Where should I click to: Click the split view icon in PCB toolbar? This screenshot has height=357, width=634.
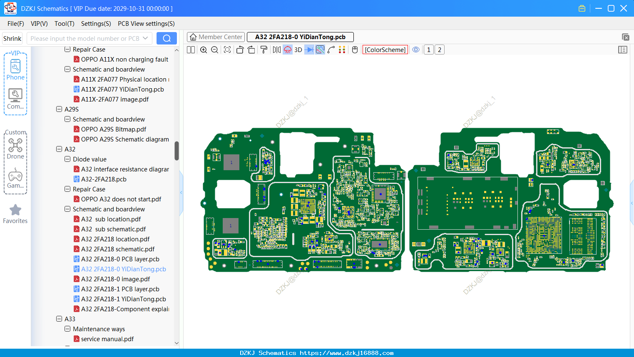click(191, 50)
